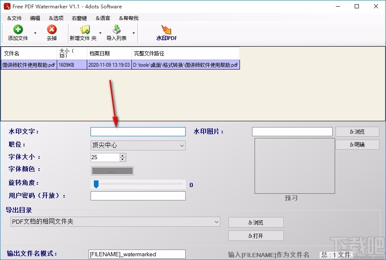
Task: Click &浏览 button for export directory
Action: click(x=256, y=222)
